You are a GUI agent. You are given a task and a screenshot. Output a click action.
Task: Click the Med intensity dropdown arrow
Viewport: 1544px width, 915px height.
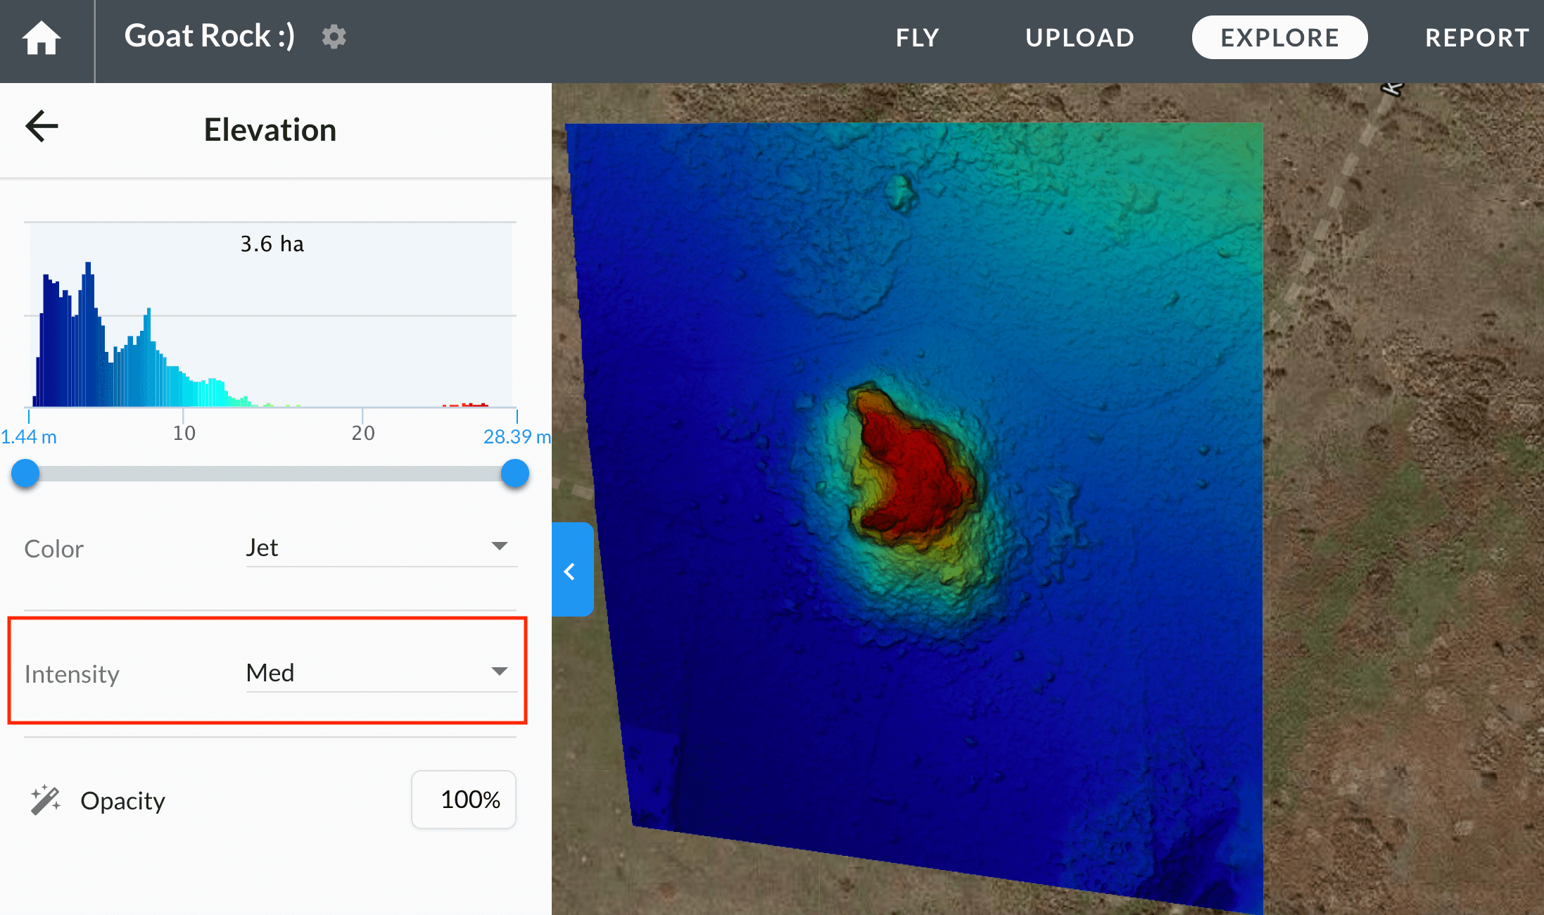500,671
